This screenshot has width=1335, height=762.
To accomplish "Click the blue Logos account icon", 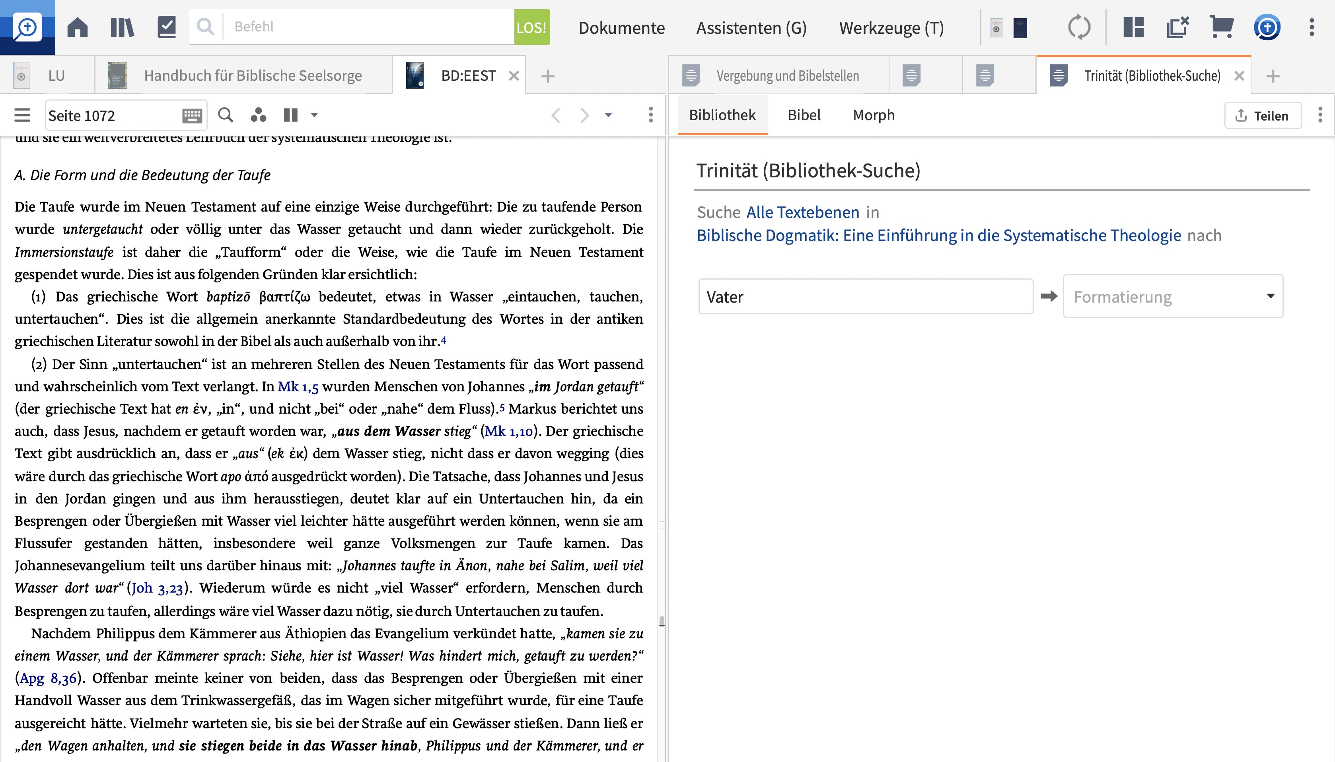I will point(1267,27).
